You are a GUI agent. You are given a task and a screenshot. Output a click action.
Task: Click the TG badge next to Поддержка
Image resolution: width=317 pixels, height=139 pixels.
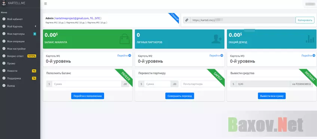(34, 78)
